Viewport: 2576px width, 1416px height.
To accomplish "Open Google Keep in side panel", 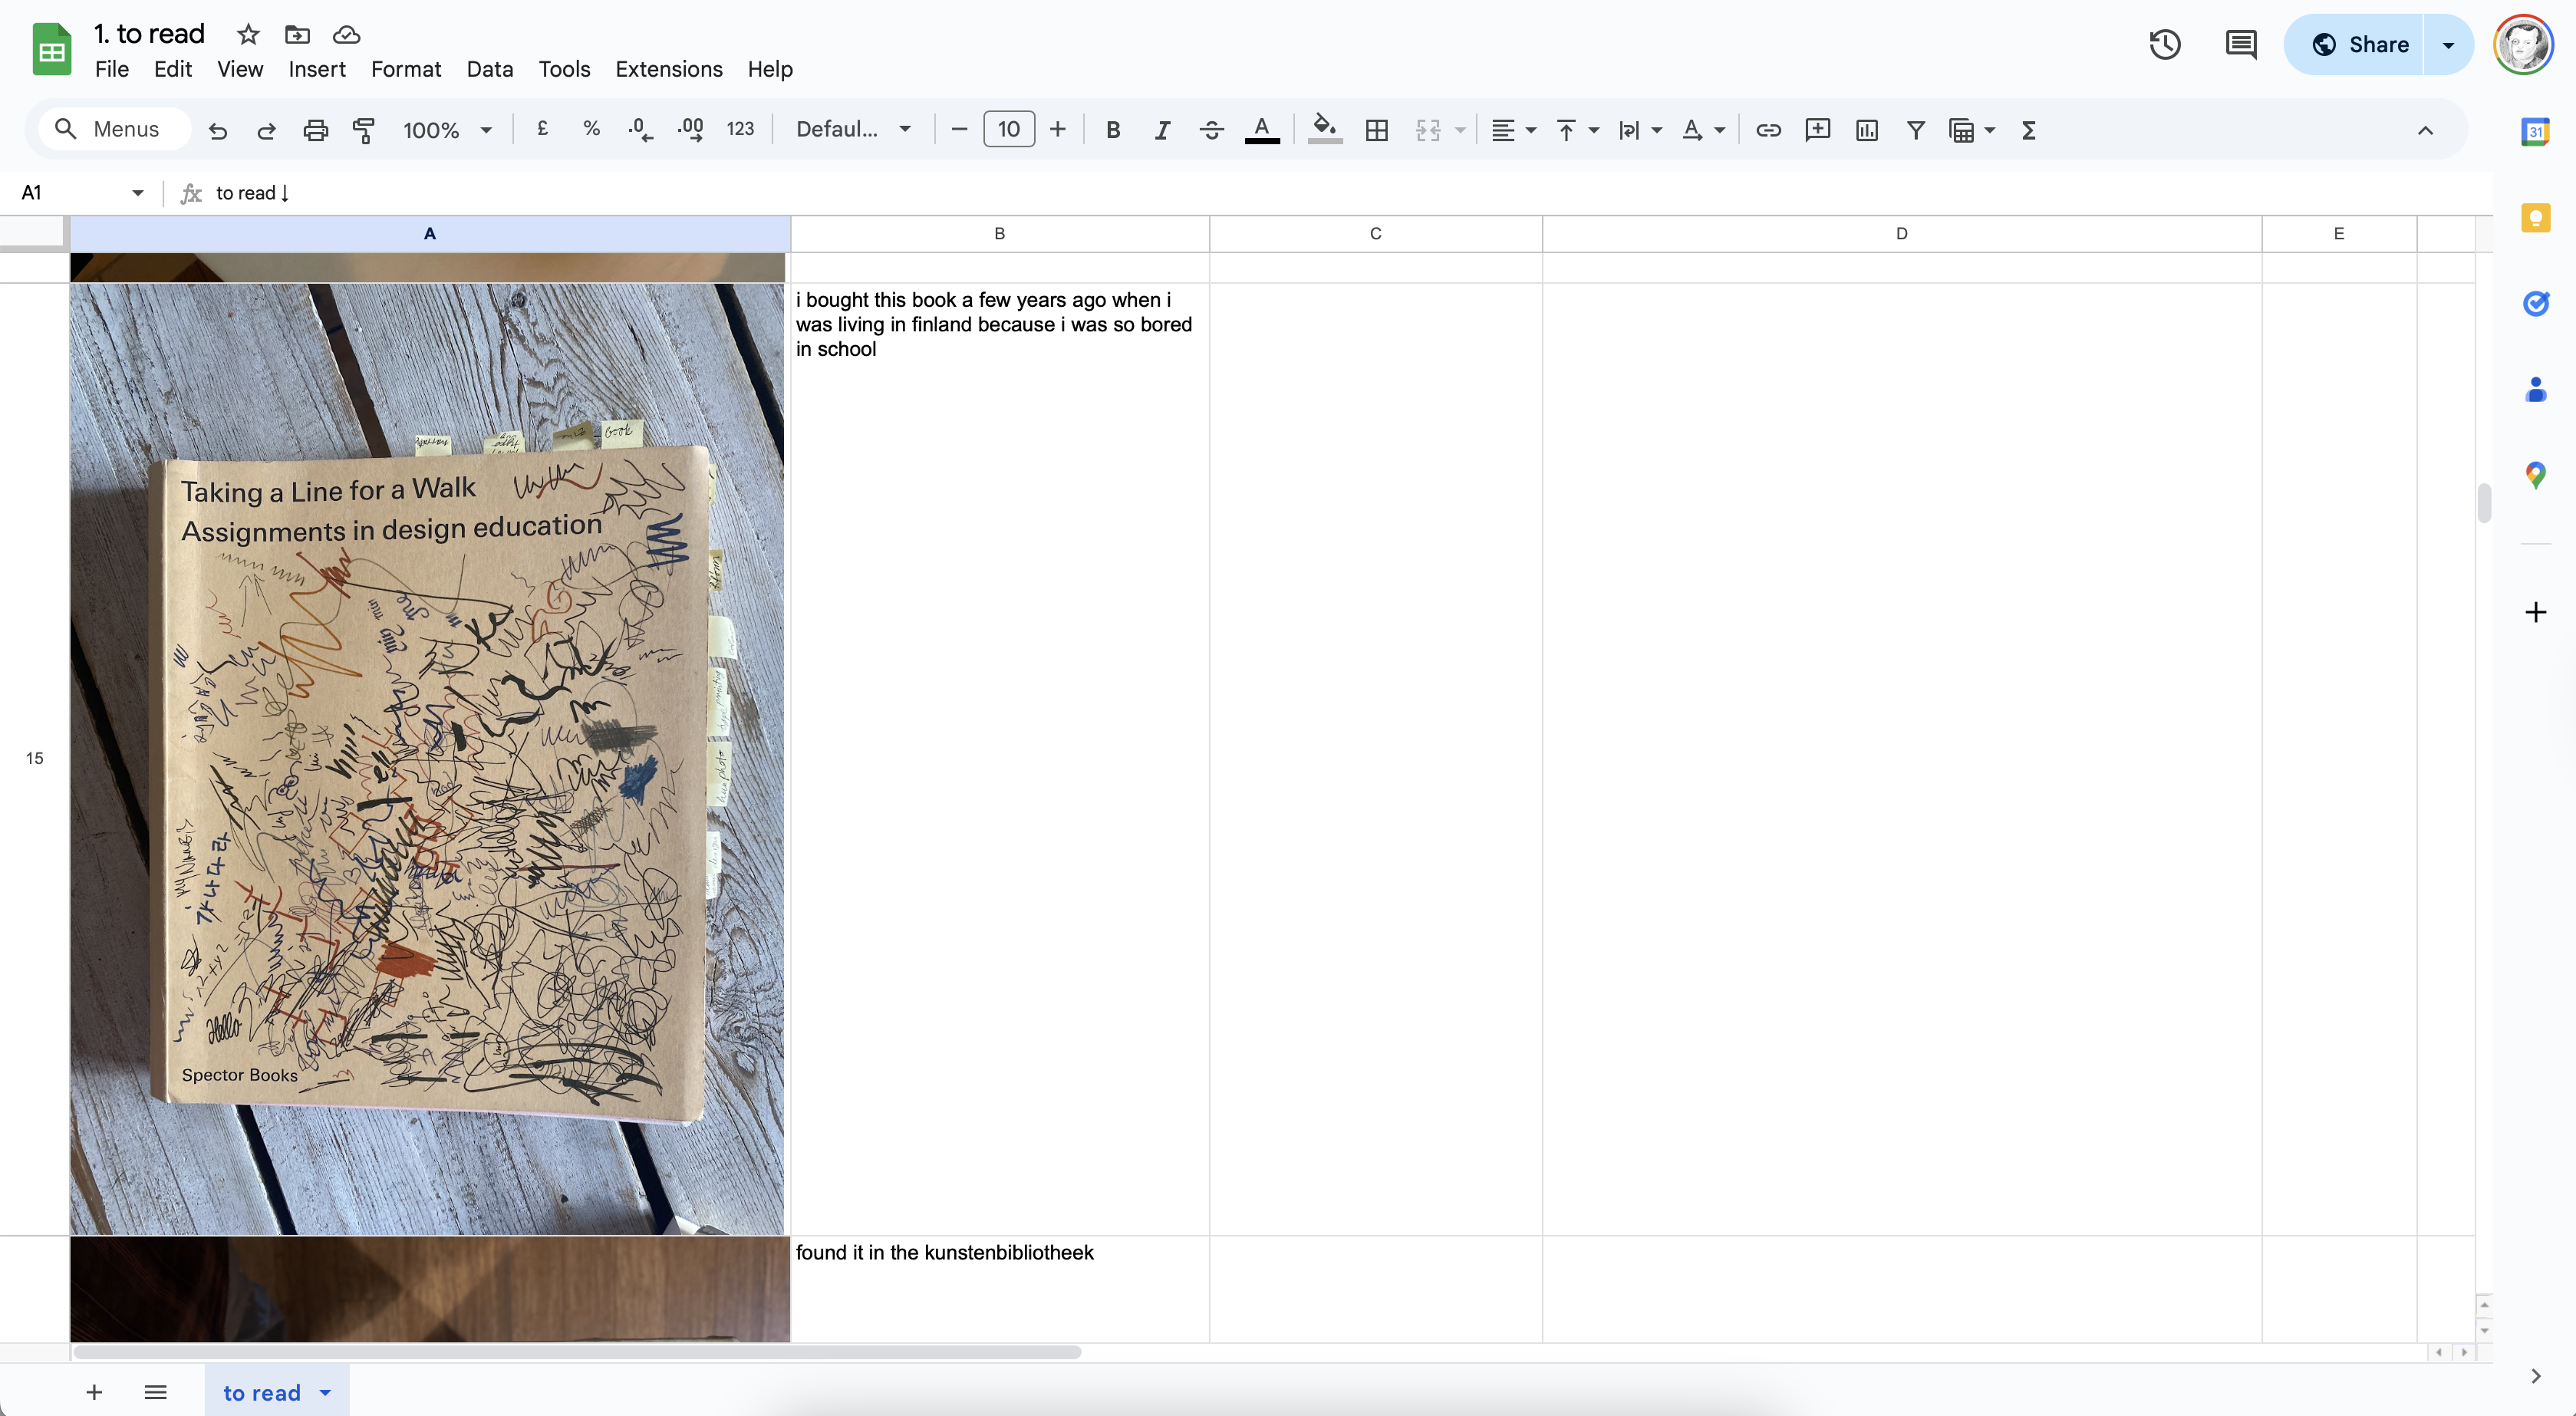I will (2535, 218).
